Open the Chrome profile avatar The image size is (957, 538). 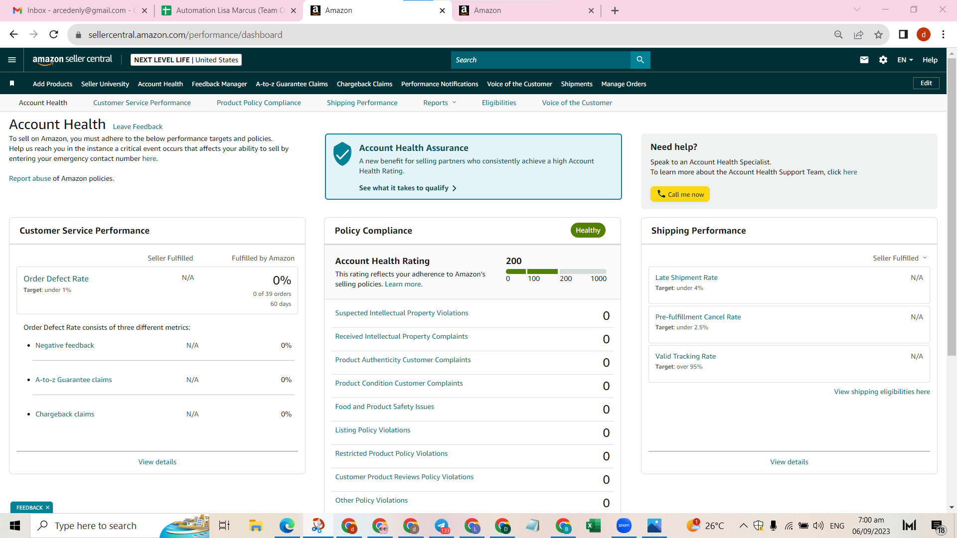(924, 34)
